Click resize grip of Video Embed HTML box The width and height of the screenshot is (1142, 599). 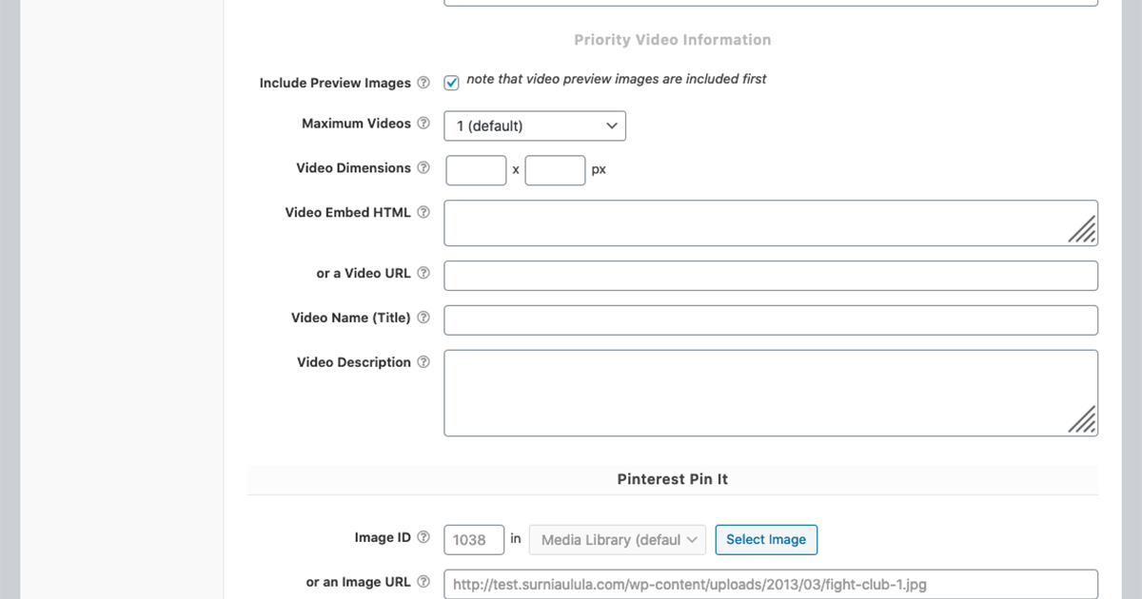tap(1082, 229)
